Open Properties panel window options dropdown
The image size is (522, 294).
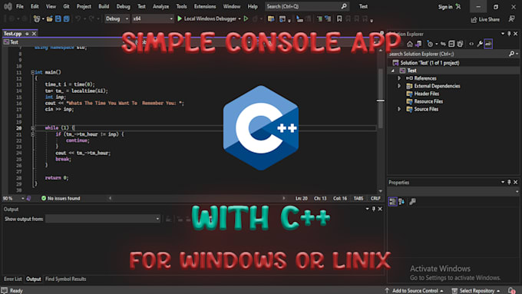coord(503,182)
